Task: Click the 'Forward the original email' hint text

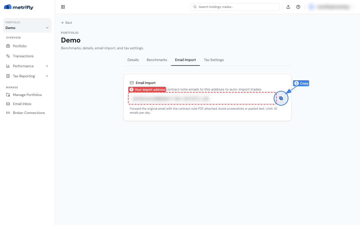Action: click(x=203, y=111)
